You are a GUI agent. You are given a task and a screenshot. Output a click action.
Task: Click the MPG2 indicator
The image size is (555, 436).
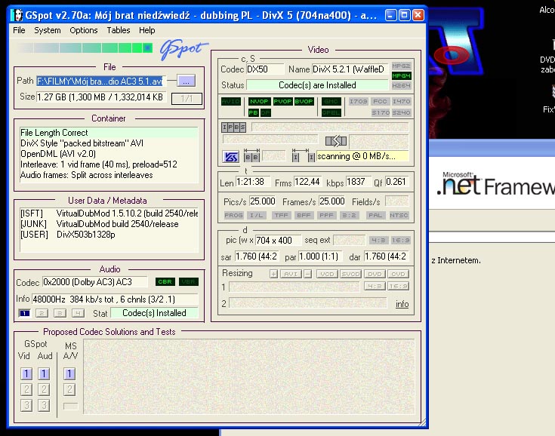pyautogui.click(x=401, y=66)
